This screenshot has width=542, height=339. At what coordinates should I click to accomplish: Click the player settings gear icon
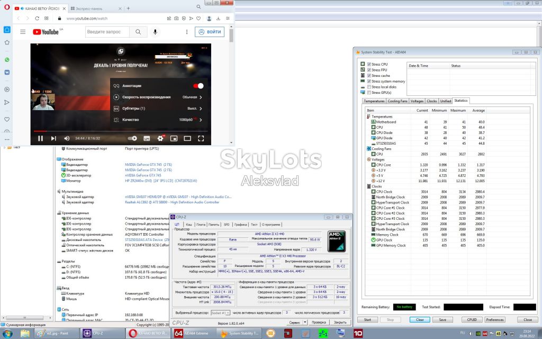tap(160, 138)
